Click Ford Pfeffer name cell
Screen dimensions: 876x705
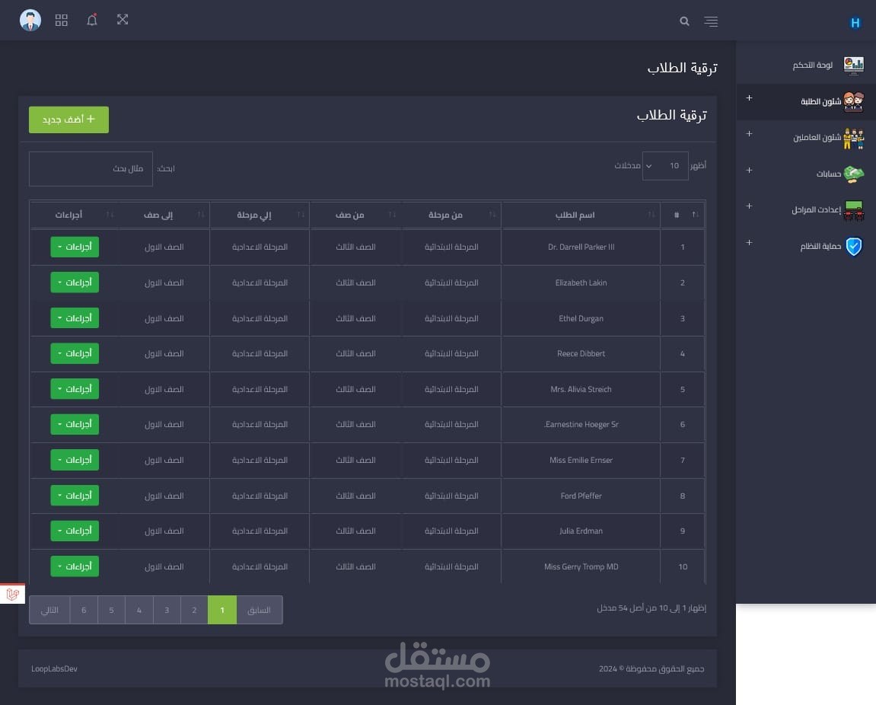point(581,496)
